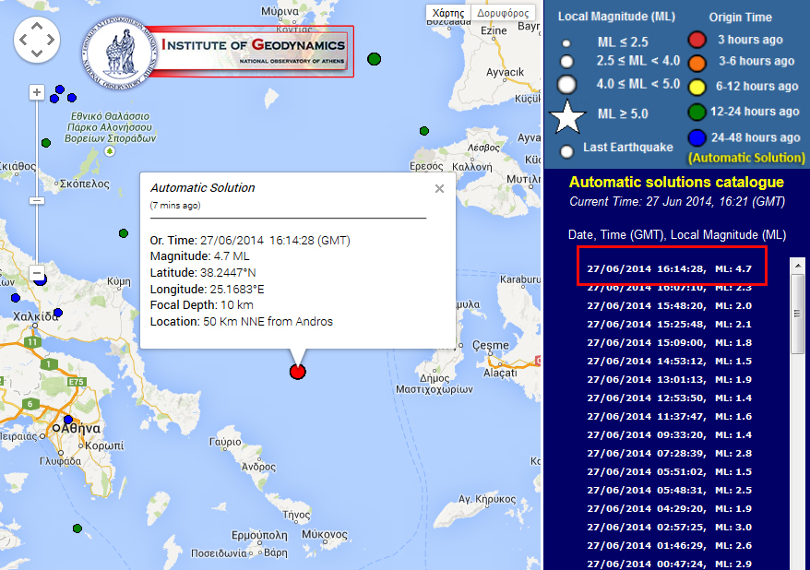Click the zoom level slider handle
The image size is (810, 570).
pyautogui.click(x=37, y=200)
